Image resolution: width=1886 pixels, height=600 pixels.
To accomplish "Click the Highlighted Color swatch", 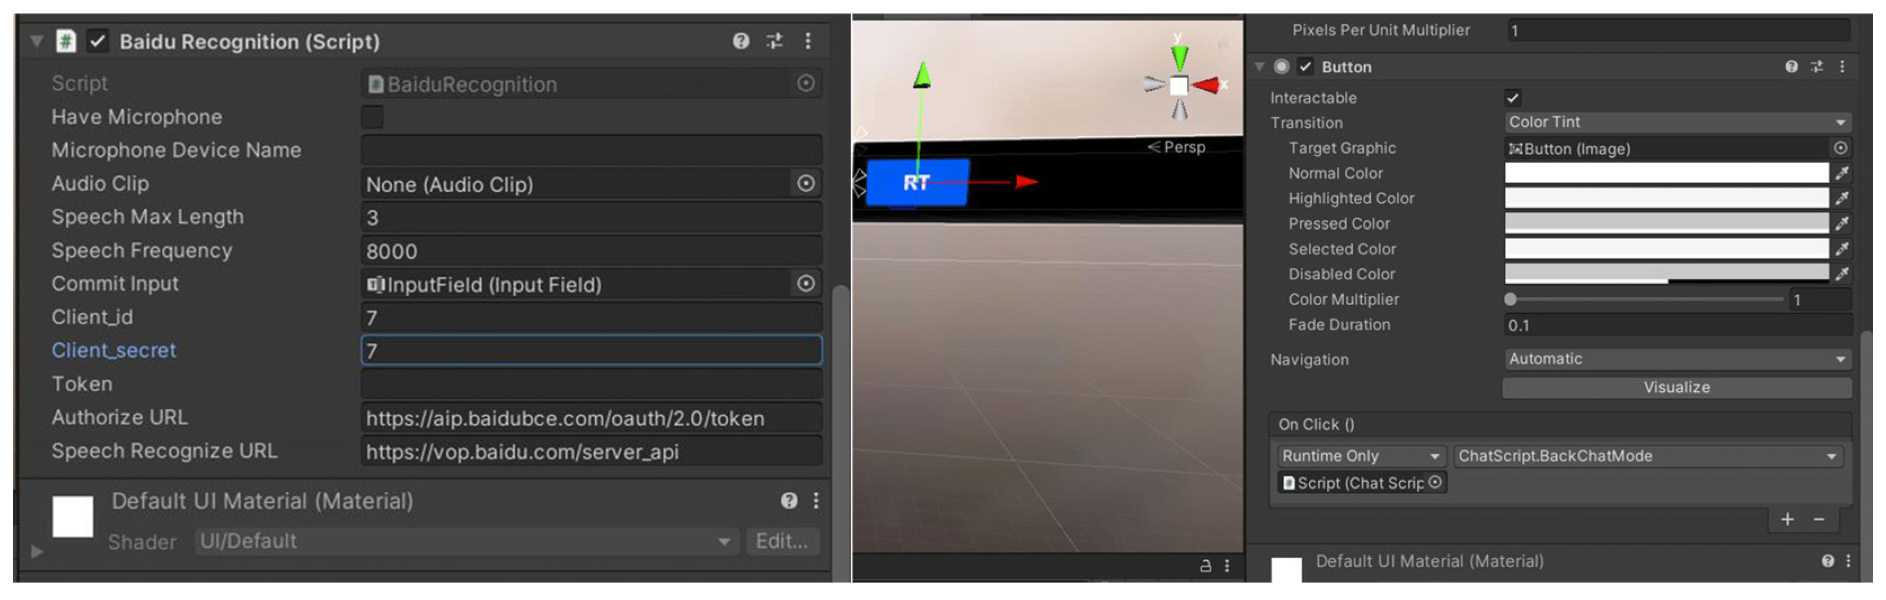I will [x=1666, y=198].
